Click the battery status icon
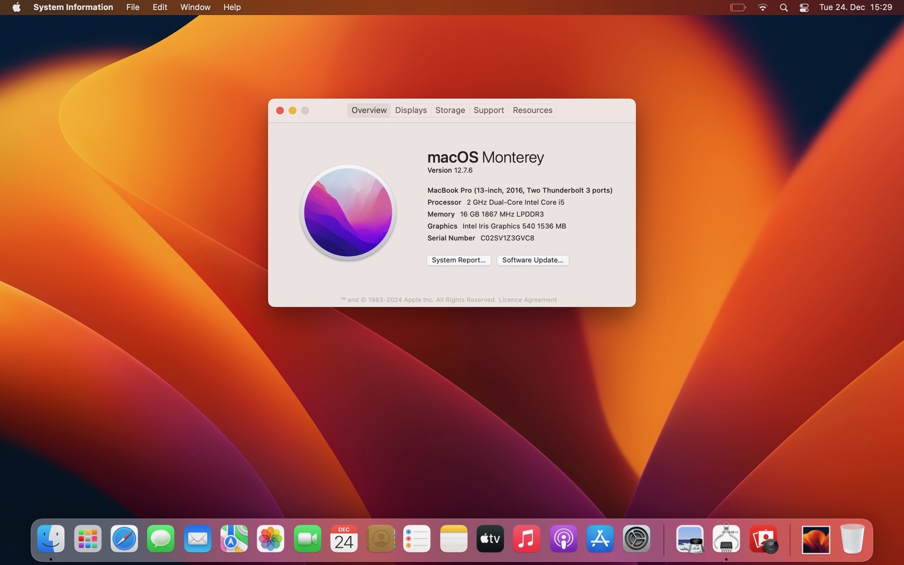 point(738,8)
